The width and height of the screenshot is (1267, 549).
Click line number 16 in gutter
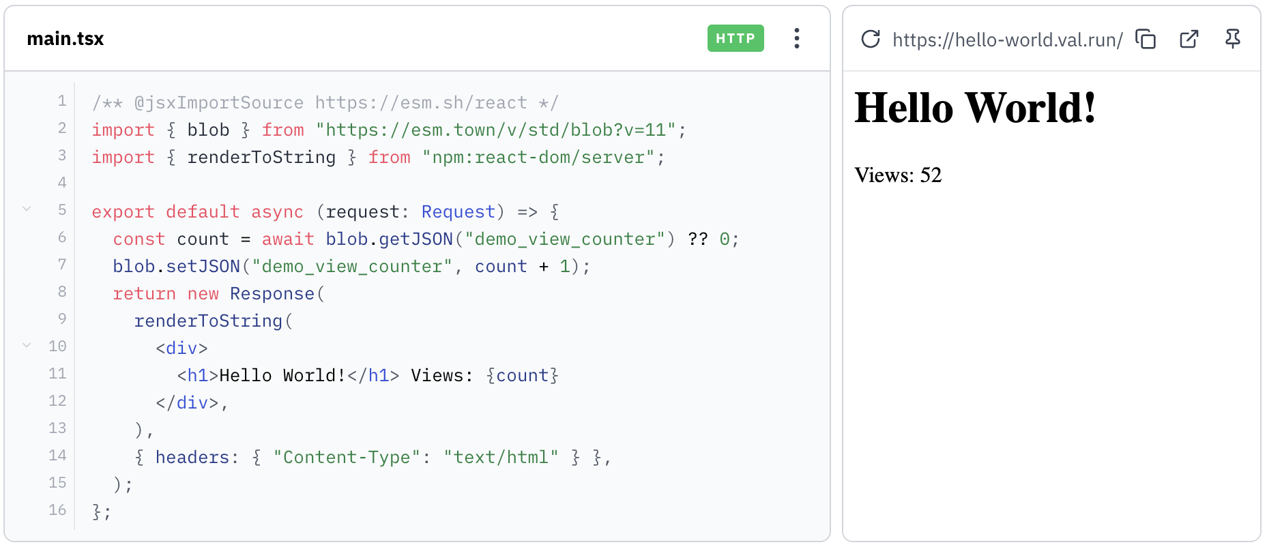click(x=58, y=510)
